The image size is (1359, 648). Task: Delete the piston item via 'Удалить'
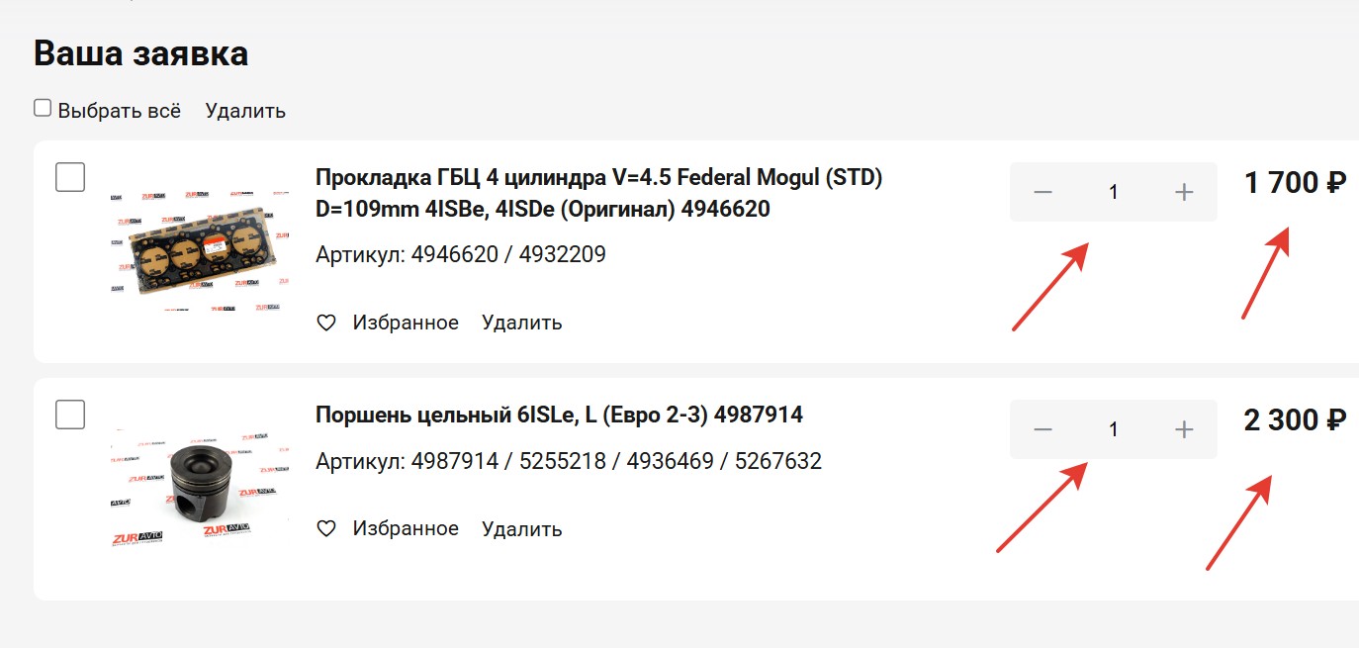(x=521, y=528)
